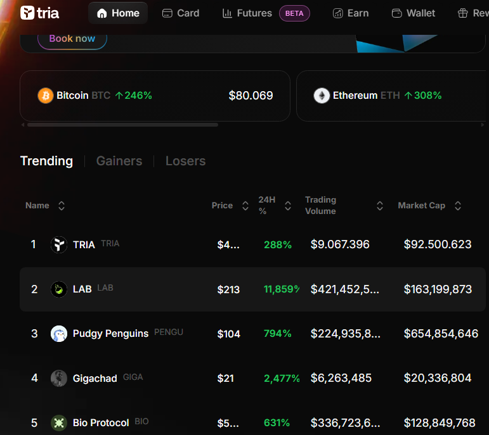Open the Gigachad token name
Screen dimensions: 489x435
coord(95,378)
